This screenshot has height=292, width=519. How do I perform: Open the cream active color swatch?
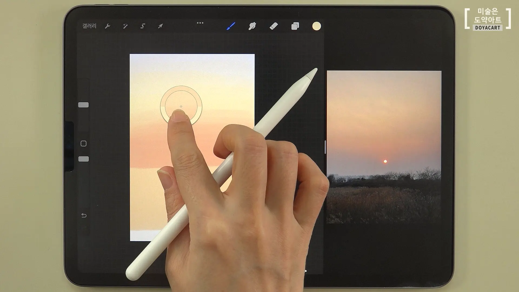pyautogui.click(x=317, y=26)
